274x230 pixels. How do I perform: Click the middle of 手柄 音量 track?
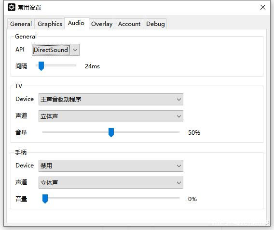[111, 198]
